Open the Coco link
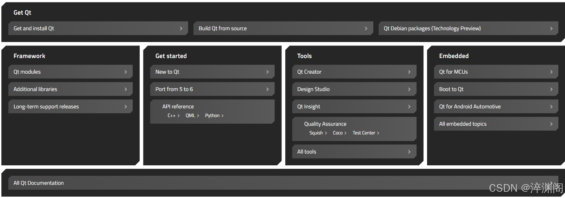The image size is (565, 198). coord(340,133)
